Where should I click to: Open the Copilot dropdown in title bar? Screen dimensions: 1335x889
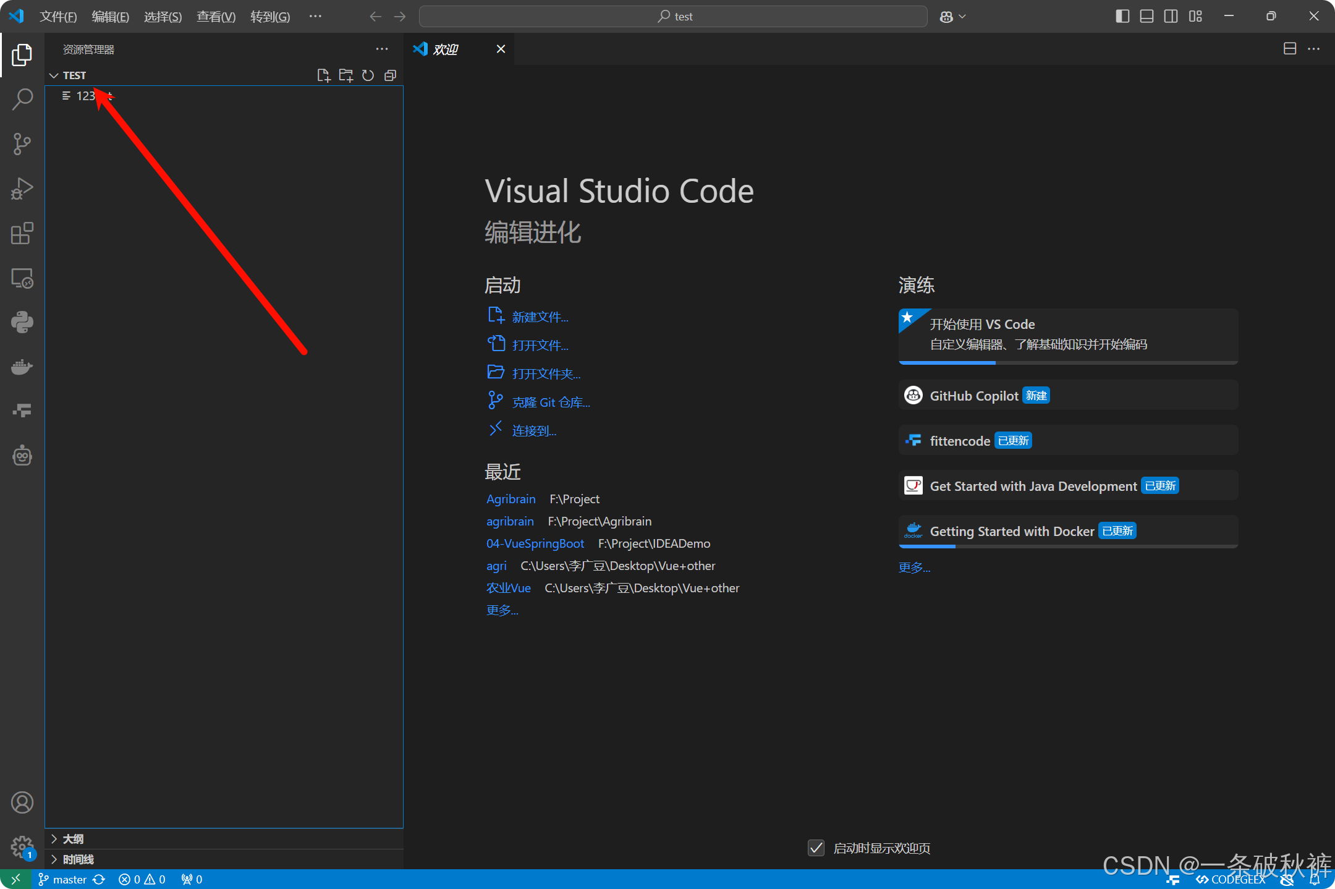952,17
